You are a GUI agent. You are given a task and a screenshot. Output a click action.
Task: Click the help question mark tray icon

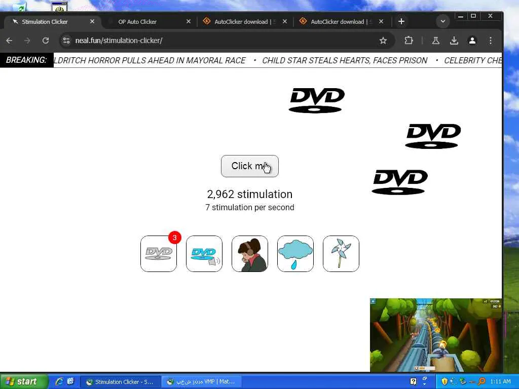click(413, 381)
